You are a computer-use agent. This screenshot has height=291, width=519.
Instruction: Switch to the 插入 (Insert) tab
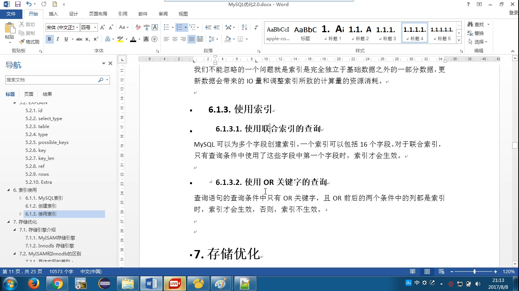point(53,14)
